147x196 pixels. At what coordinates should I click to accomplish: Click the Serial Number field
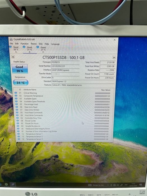(x=65, y=66)
